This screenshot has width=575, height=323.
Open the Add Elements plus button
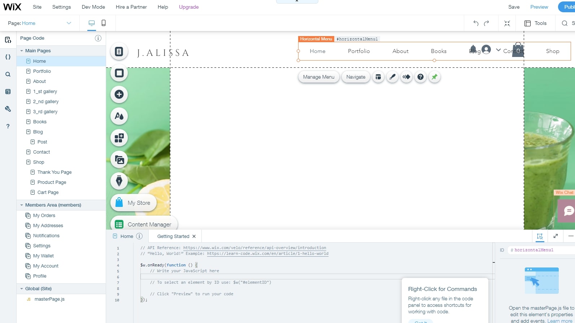119,94
